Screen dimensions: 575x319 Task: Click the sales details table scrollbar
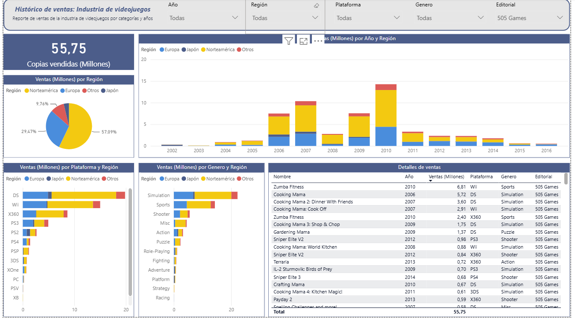pyautogui.click(x=566, y=179)
